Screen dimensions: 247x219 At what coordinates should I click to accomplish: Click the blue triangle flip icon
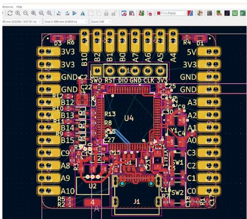[74, 13]
